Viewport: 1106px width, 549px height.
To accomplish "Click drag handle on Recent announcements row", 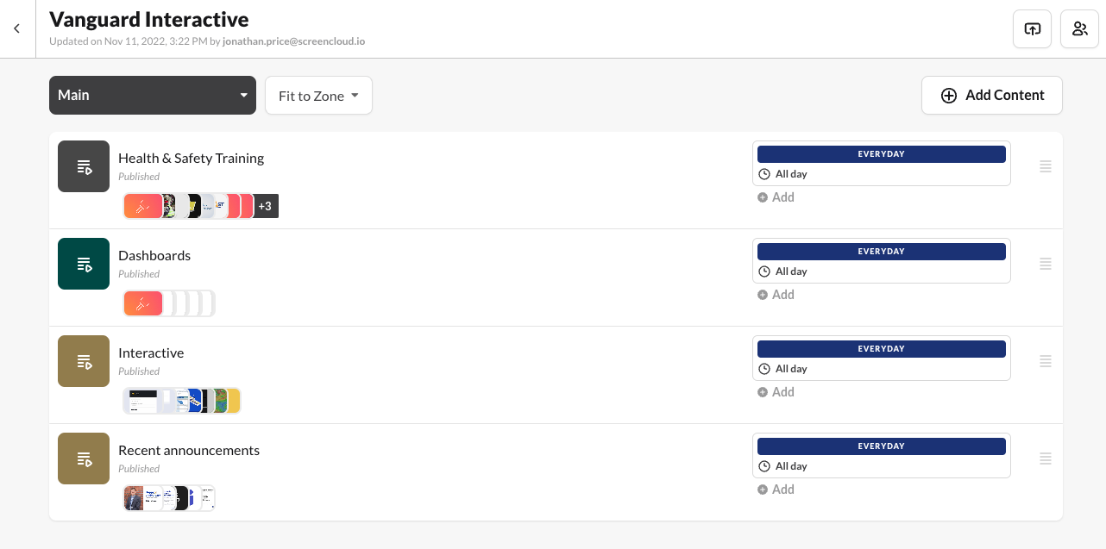I will pos(1045,459).
